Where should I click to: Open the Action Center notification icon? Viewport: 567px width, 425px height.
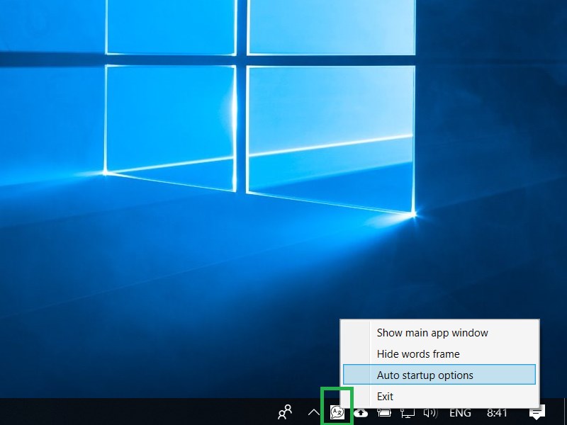tap(537, 412)
